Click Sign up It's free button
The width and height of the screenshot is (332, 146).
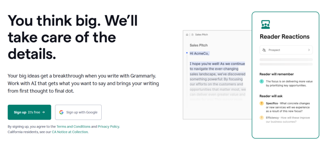29,112
